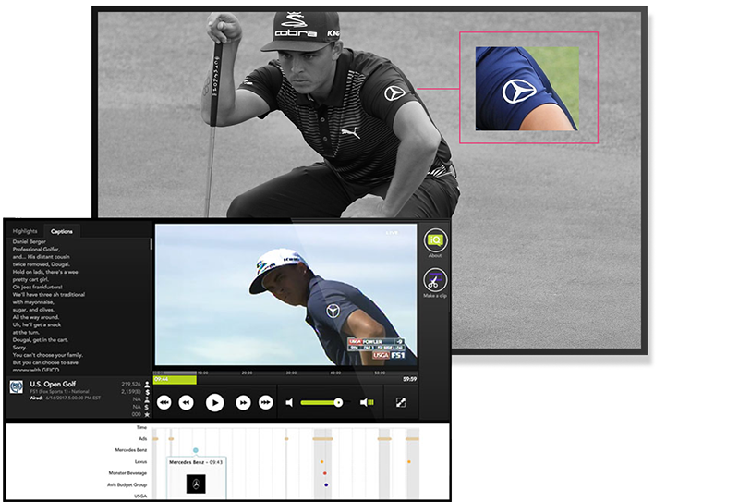Adjust the volume slider handle
The width and height of the screenshot is (739, 502).
point(338,402)
